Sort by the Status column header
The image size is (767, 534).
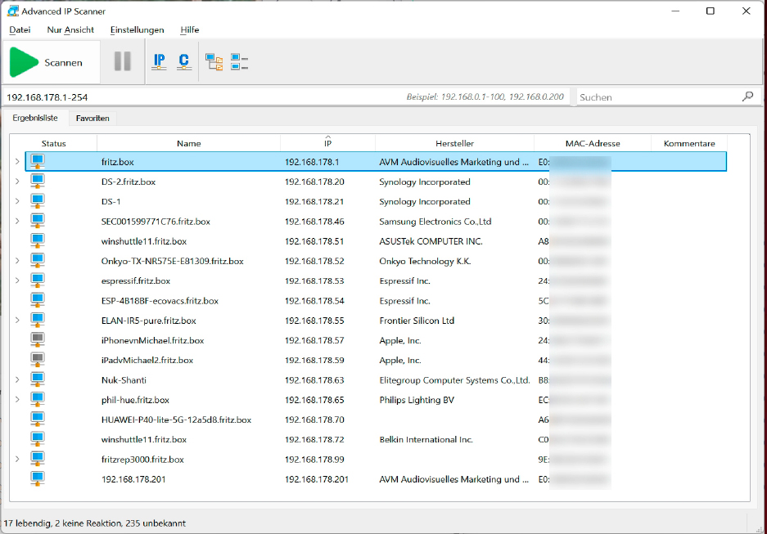tap(54, 144)
